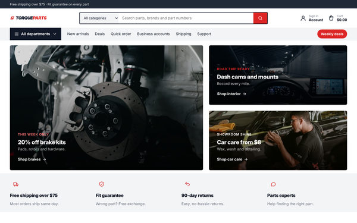The height and width of the screenshot is (223, 357).
Task: Open the New arrivals menu item
Action: coord(78,34)
